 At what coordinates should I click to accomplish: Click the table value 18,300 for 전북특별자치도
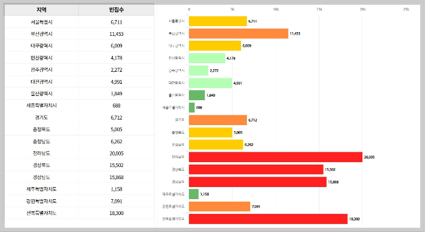tap(117, 213)
